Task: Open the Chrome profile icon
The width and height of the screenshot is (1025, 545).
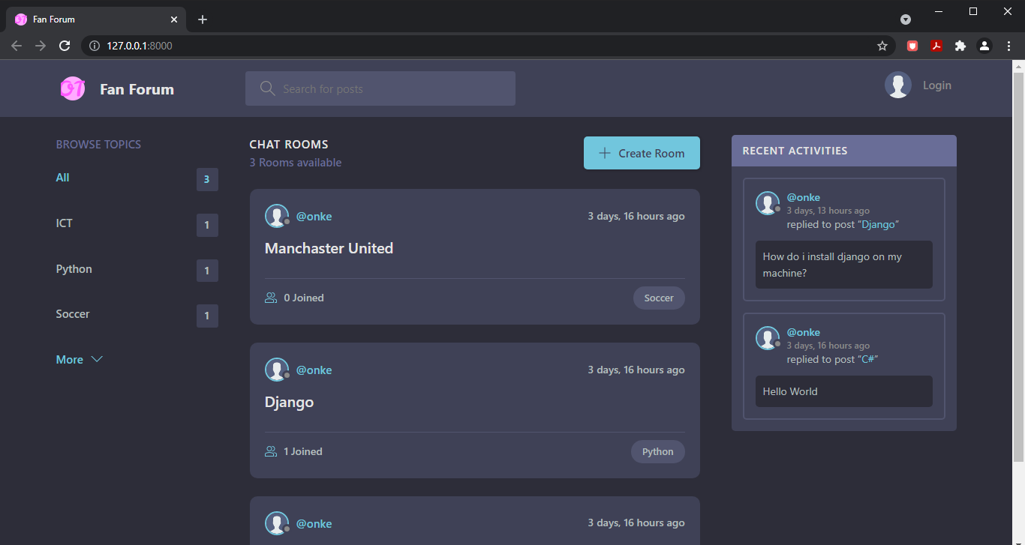Action: (984, 46)
